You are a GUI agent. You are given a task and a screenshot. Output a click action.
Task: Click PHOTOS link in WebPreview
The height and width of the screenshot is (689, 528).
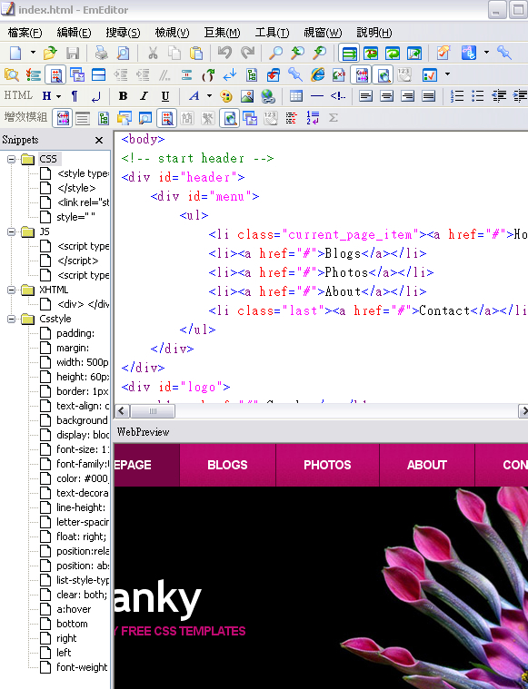point(327,465)
